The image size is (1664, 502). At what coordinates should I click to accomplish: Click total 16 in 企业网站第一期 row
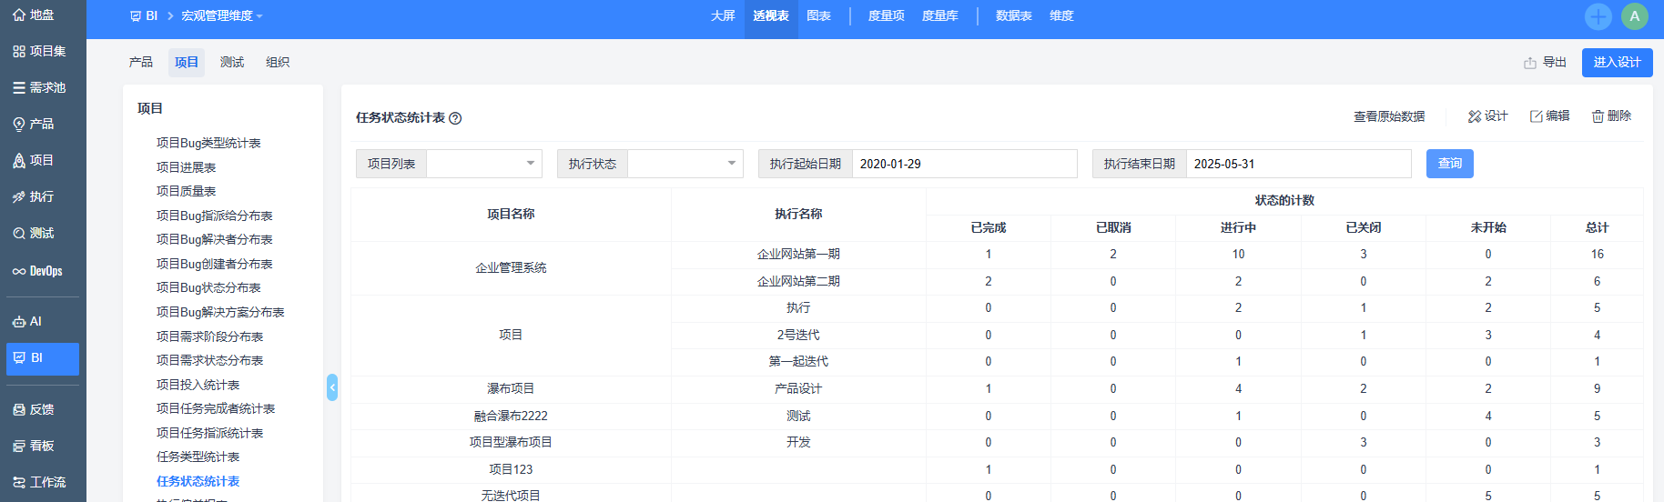pos(1597,255)
